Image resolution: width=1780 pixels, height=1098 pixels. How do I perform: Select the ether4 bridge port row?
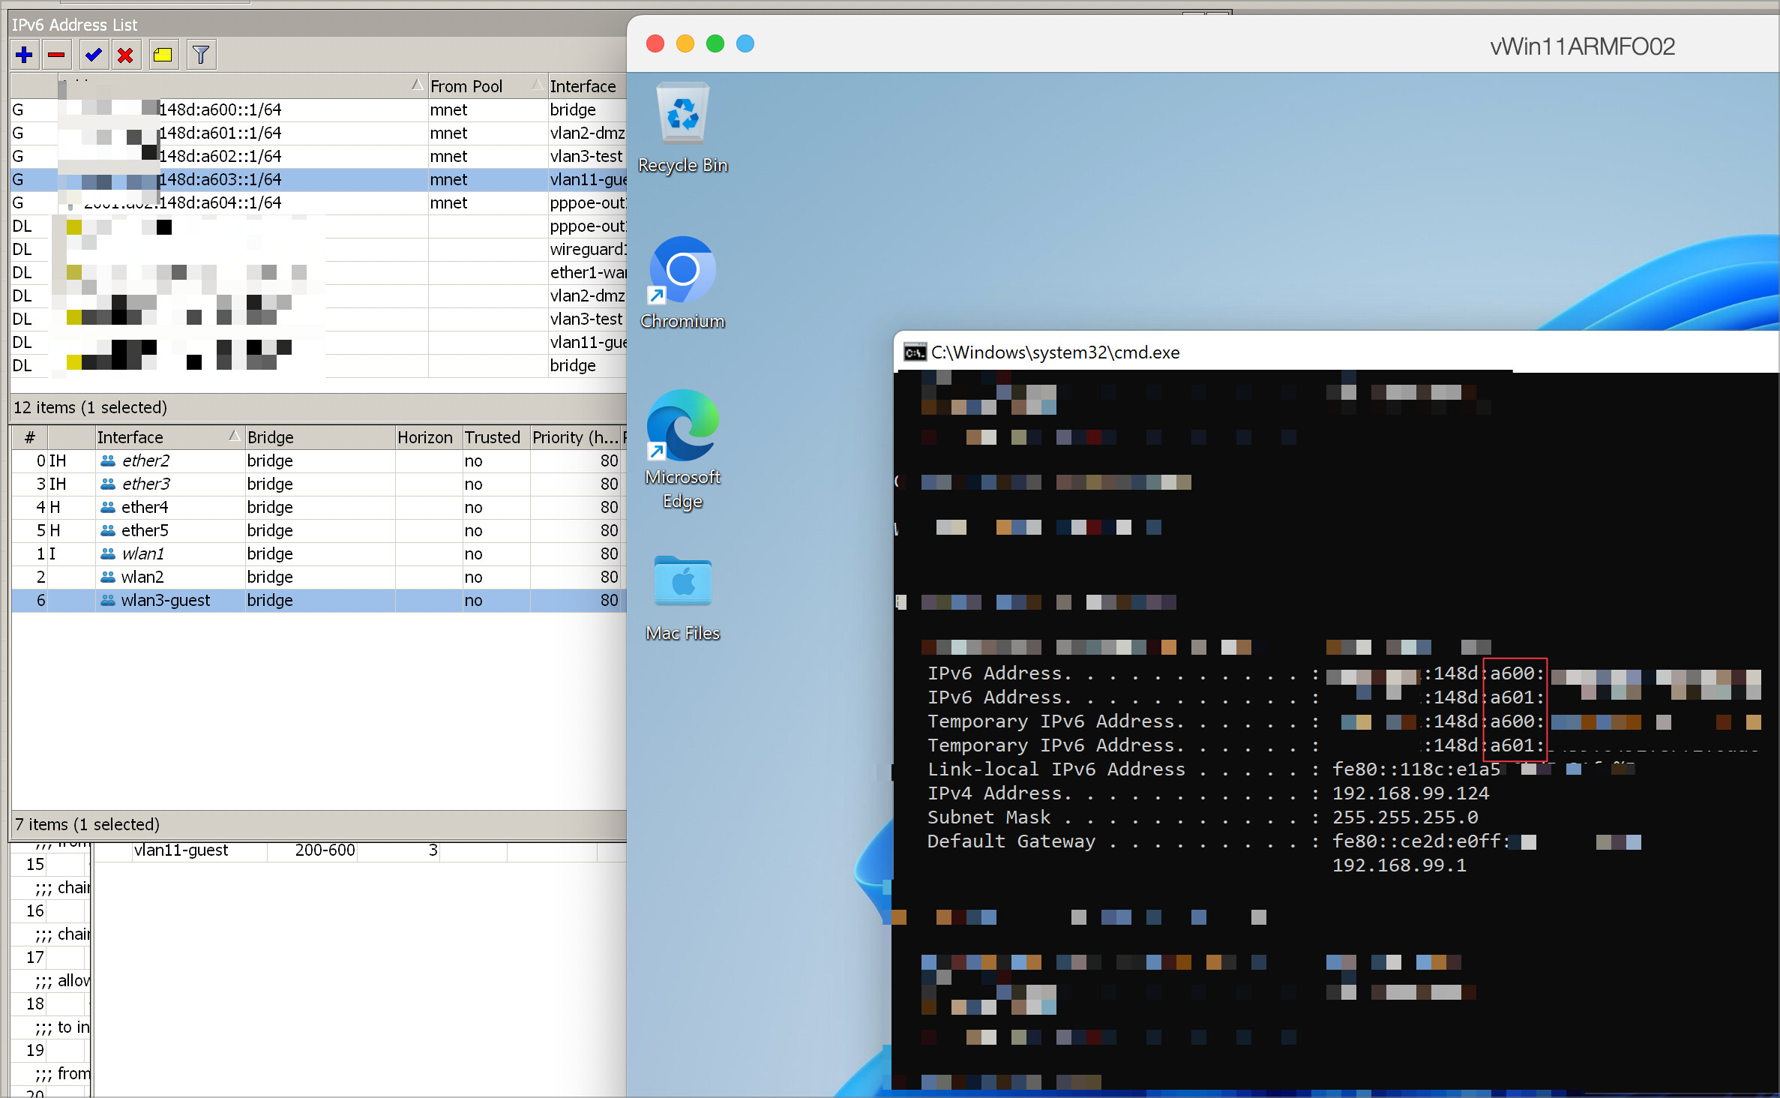pos(145,507)
